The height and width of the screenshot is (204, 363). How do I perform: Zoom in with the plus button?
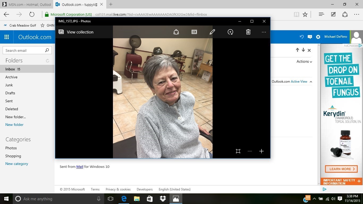[261, 151]
